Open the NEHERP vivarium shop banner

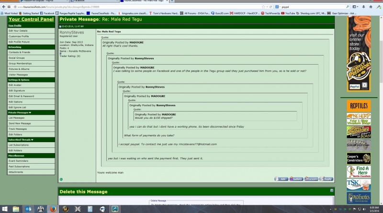click(x=359, y=119)
